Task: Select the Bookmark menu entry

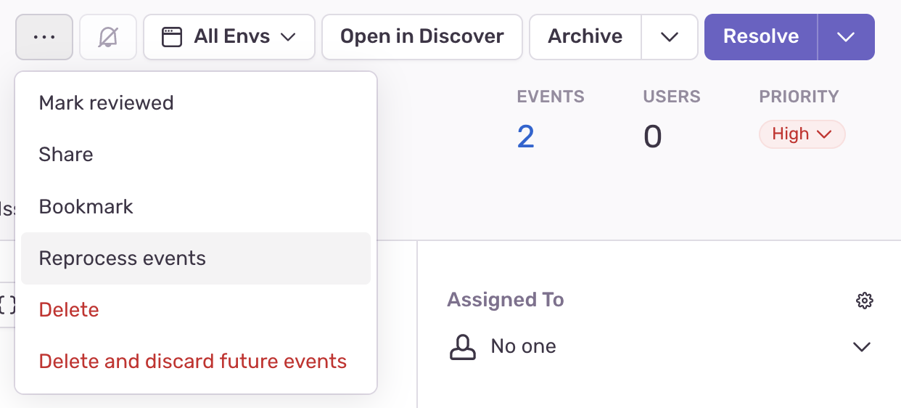Action: point(86,207)
